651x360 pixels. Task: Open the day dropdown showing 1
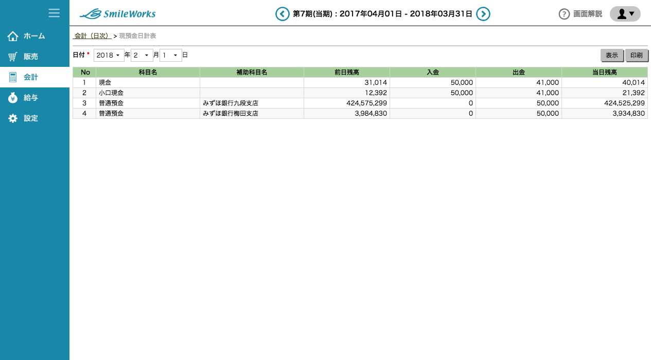[x=170, y=55]
